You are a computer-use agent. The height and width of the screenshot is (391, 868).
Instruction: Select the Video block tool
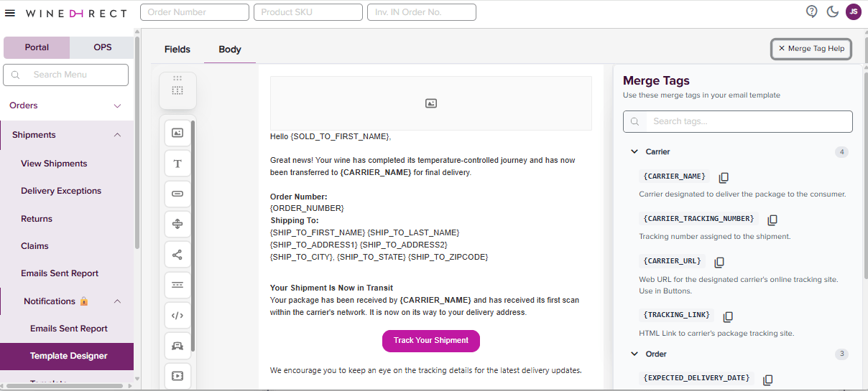click(177, 375)
